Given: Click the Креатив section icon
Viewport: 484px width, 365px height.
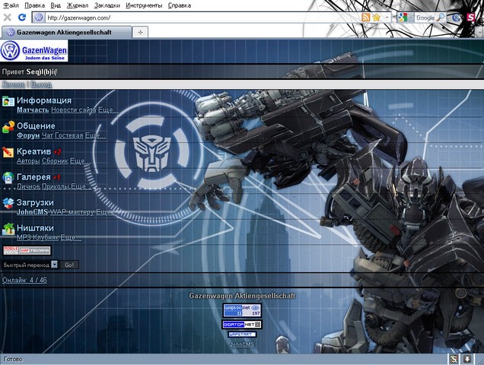Looking at the screenshot, I should [8, 152].
